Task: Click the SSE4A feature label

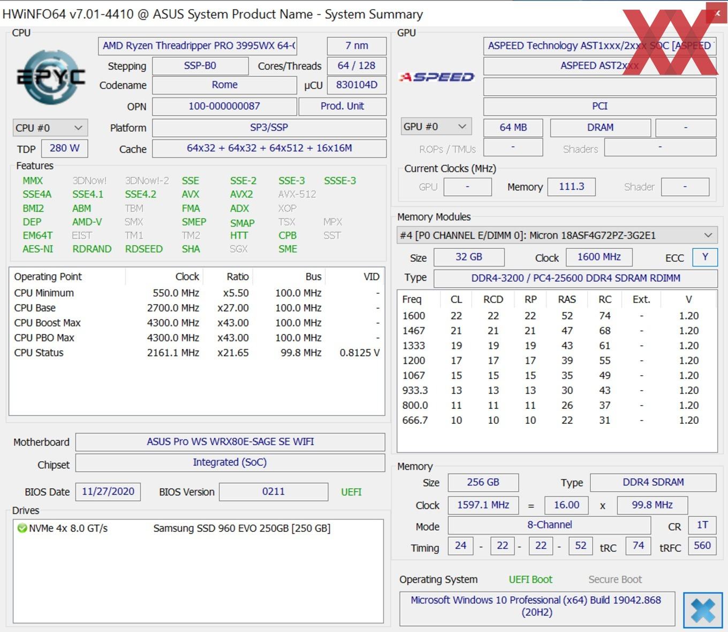Action: pyautogui.click(x=37, y=194)
